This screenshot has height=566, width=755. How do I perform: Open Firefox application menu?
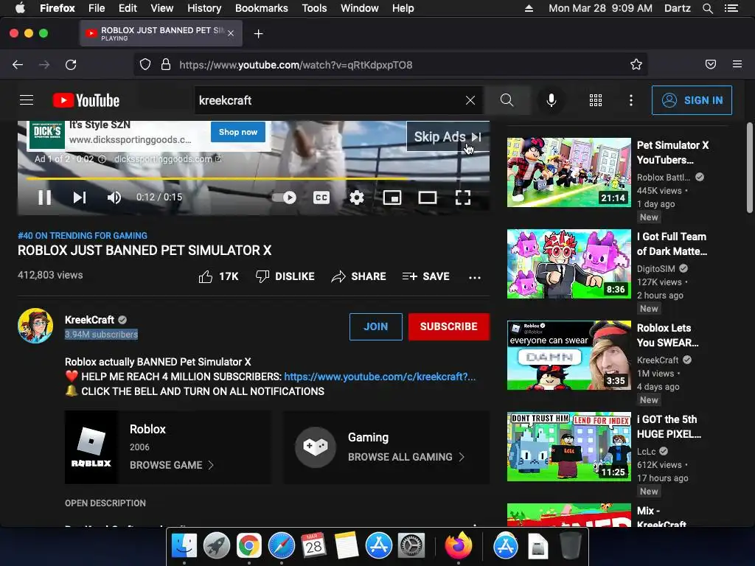coord(737,65)
